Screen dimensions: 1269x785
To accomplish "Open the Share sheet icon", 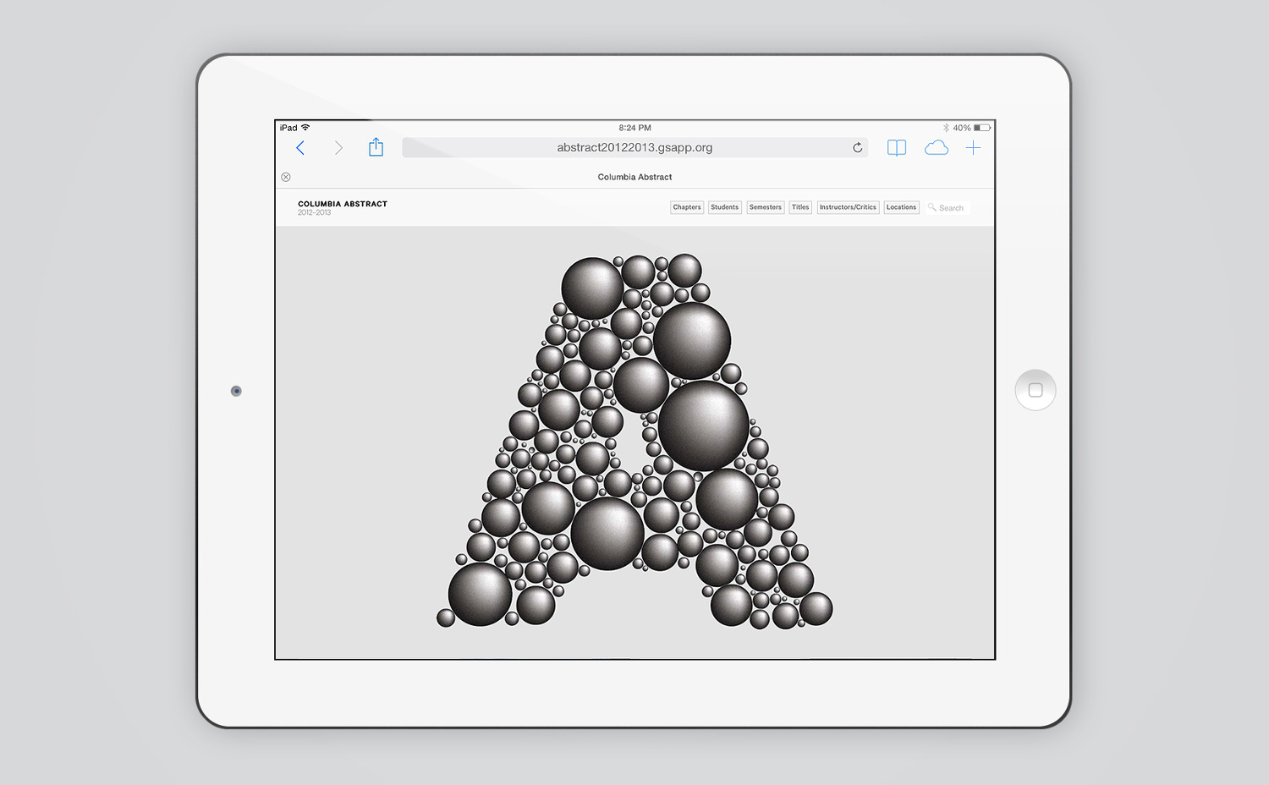I will pos(376,148).
